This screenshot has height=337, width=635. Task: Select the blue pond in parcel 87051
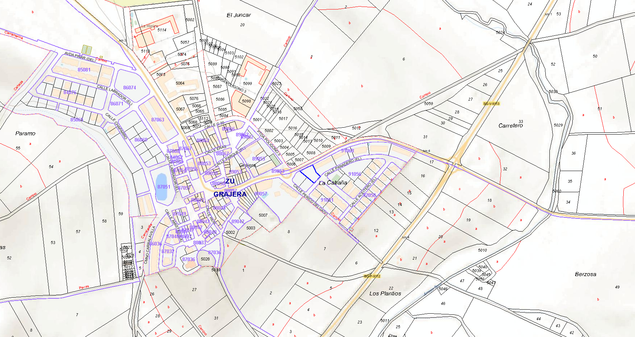pos(161,187)
